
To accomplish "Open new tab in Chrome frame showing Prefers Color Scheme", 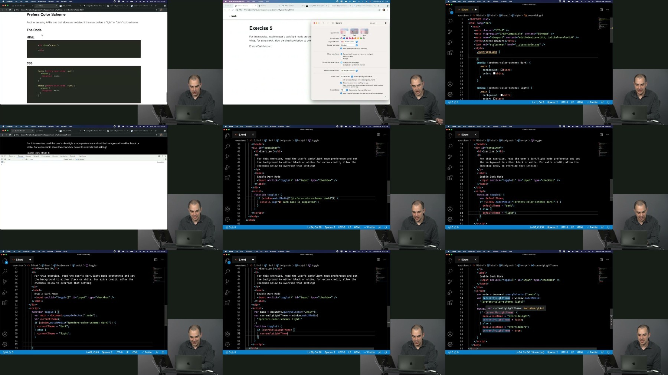I will (x=156, y=6).
